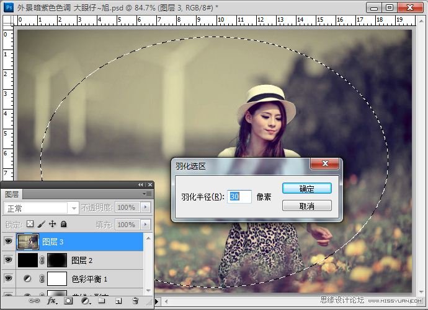Image resolution: width=428 pixels, height=310 pixels.
Task: Open opacity slider arrow next to 不透明度
Action: [x=146, y=207]
